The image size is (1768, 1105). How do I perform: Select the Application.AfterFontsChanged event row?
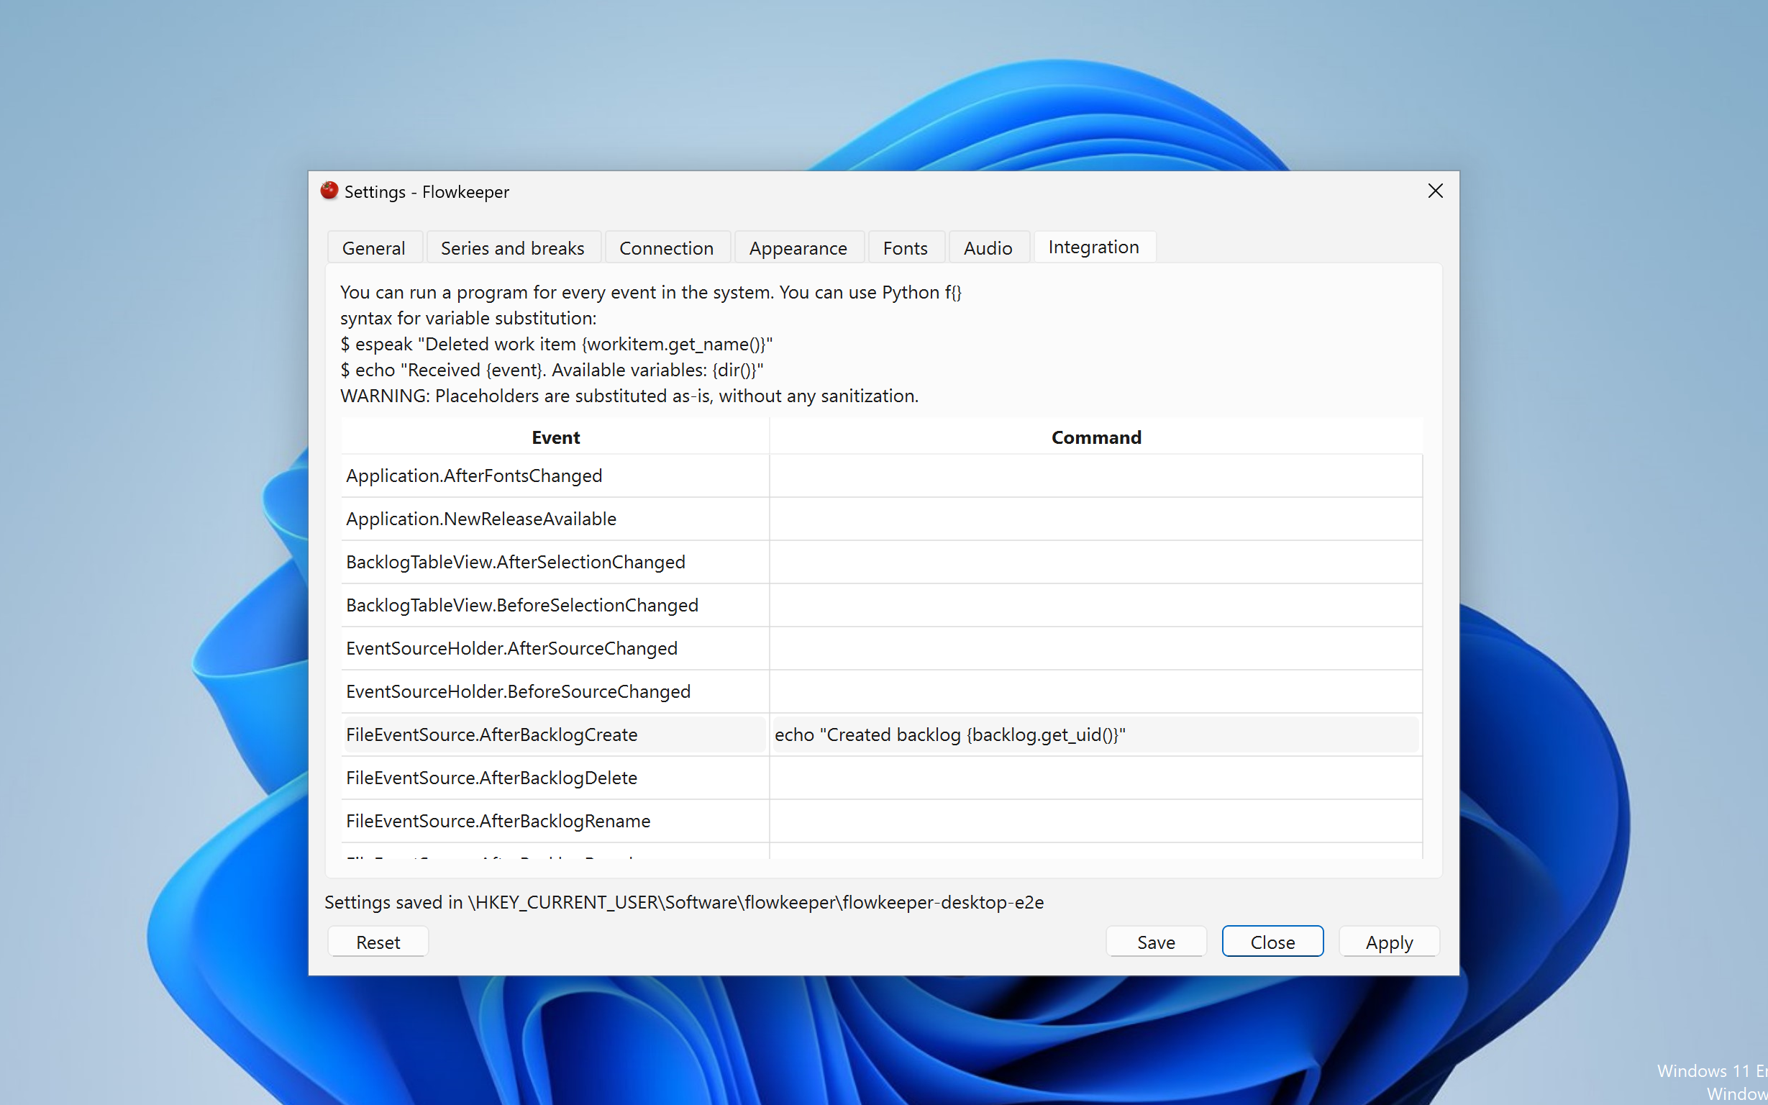pos(555,476)
